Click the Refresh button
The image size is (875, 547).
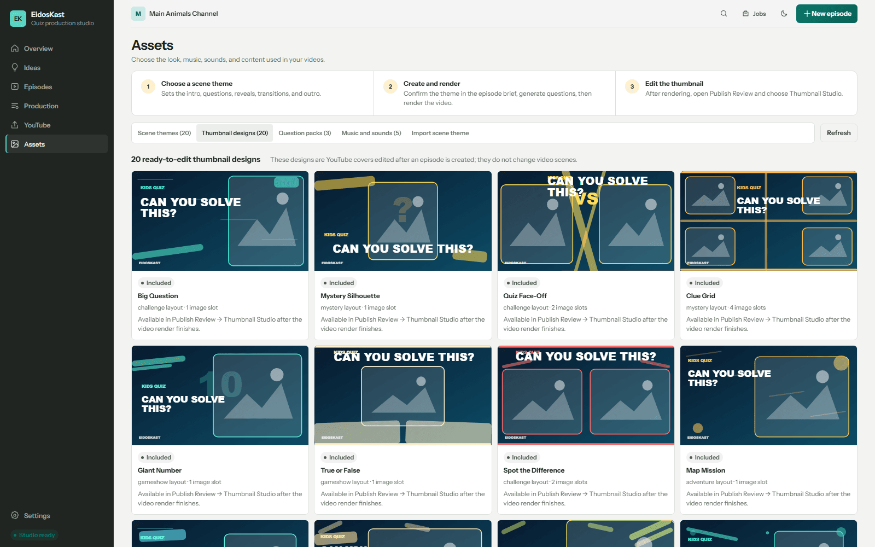click(838, 133)
